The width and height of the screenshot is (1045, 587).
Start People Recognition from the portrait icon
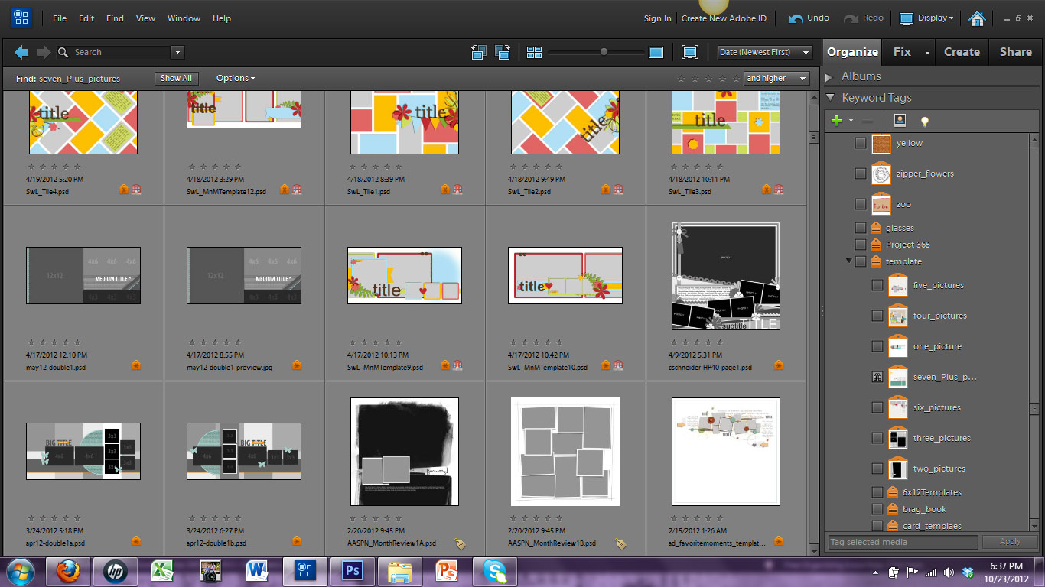click(900, 120)
